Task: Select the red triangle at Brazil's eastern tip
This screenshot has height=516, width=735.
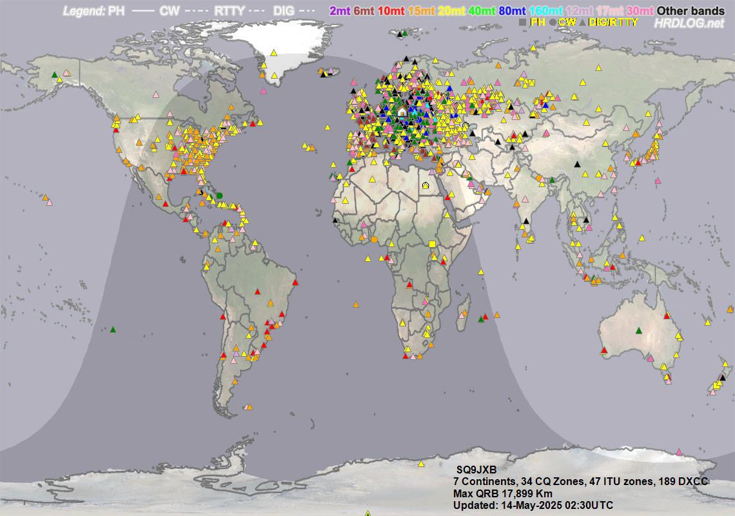Action: (295, 283)
